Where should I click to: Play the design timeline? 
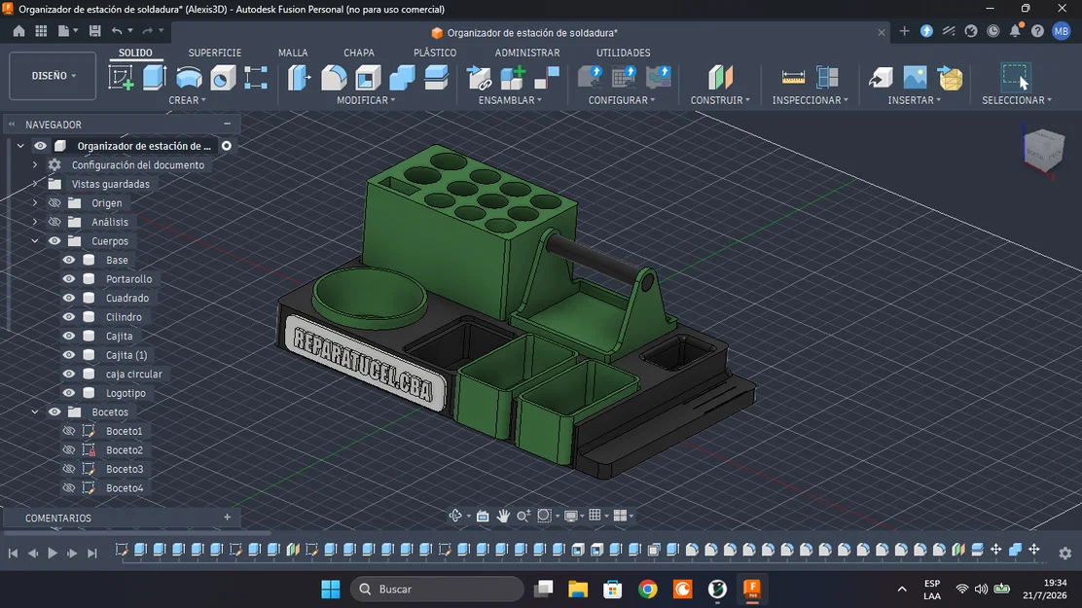tap(53, 553)
